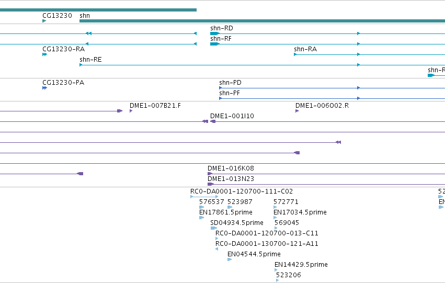Click the CG13230-RA transcript arrow
The width and height of the screenshot is (445, 283).
(x=44, y=54)
